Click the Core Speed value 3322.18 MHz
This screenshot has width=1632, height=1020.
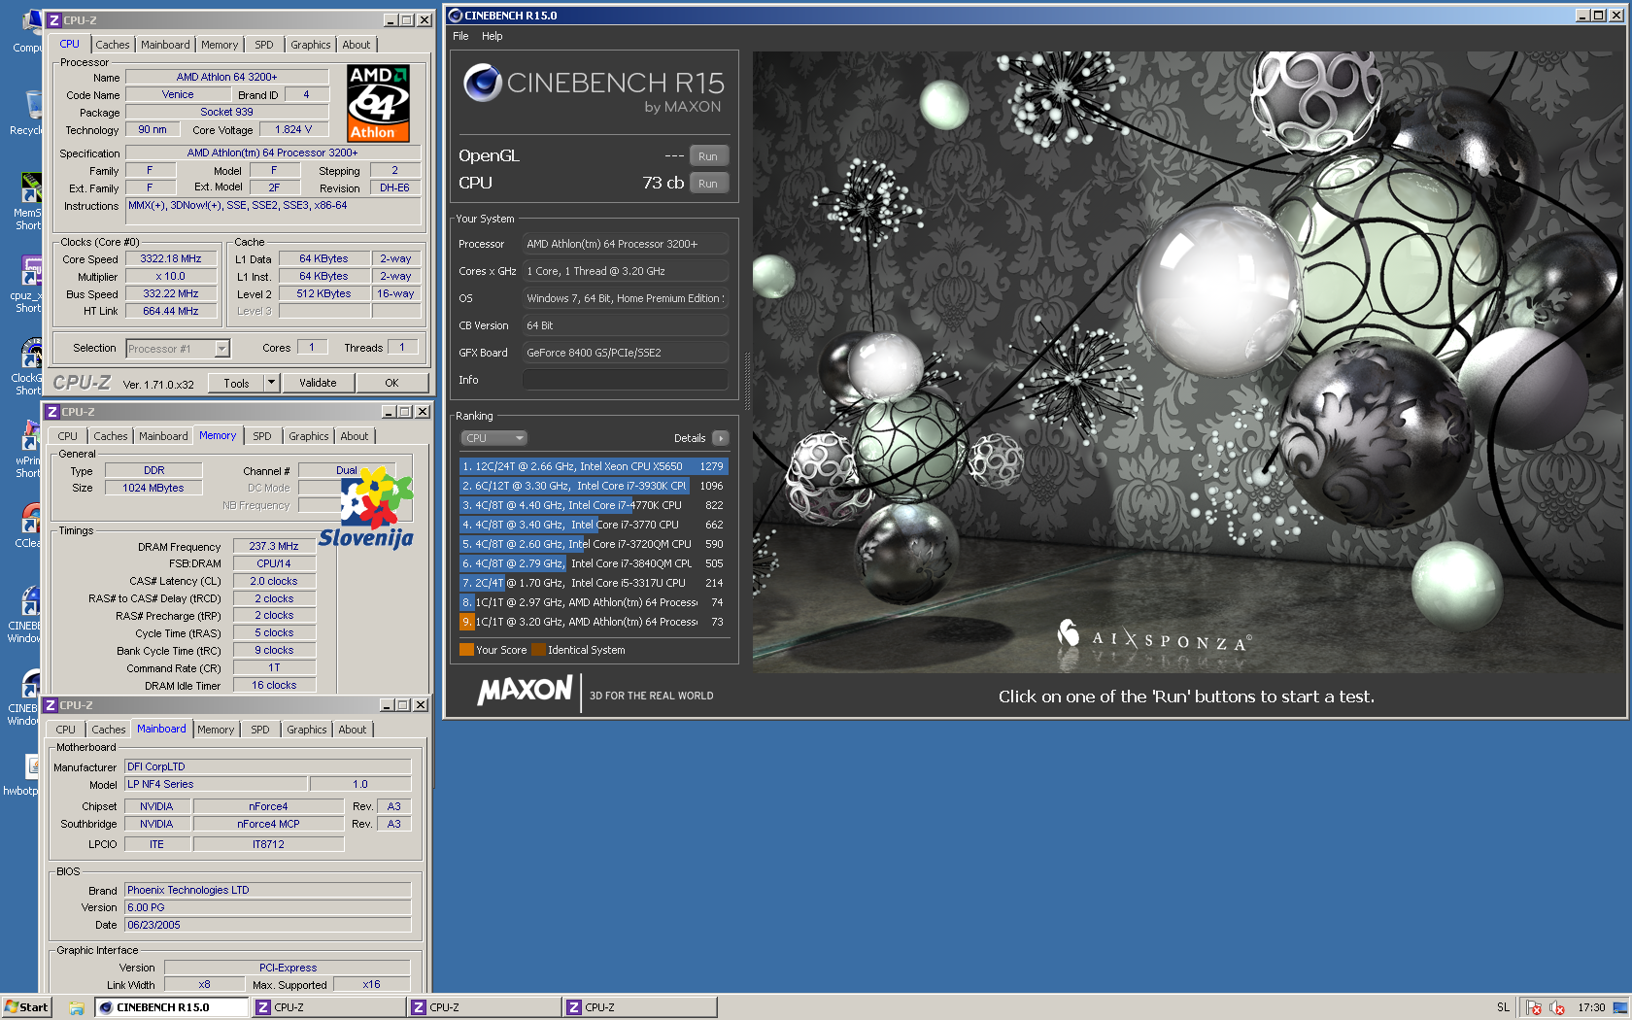[x=171, y=259]
